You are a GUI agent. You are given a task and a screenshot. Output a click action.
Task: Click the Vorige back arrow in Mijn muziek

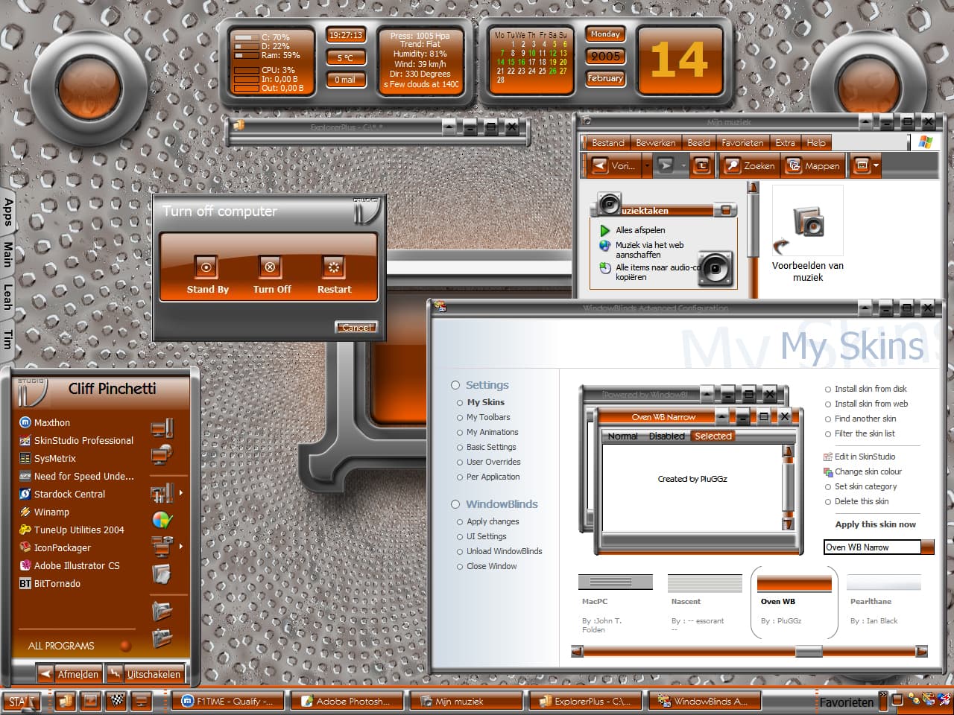pos(613,165)
